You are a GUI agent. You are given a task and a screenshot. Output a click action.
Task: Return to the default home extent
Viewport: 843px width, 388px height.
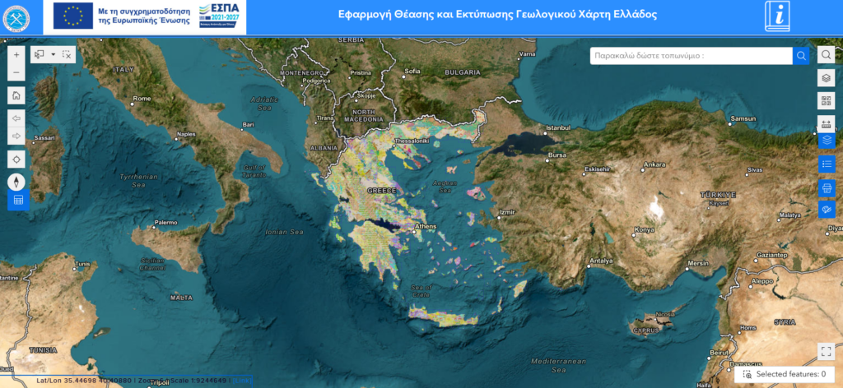coord(16,95)
